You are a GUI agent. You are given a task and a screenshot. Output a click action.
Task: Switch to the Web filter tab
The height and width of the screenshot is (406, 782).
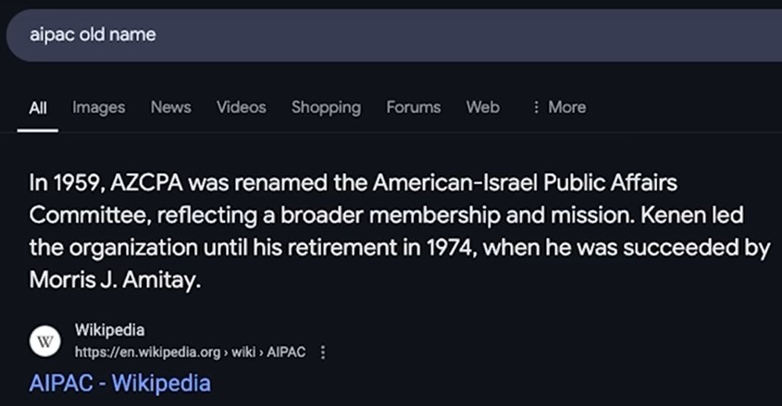[482, 107]
